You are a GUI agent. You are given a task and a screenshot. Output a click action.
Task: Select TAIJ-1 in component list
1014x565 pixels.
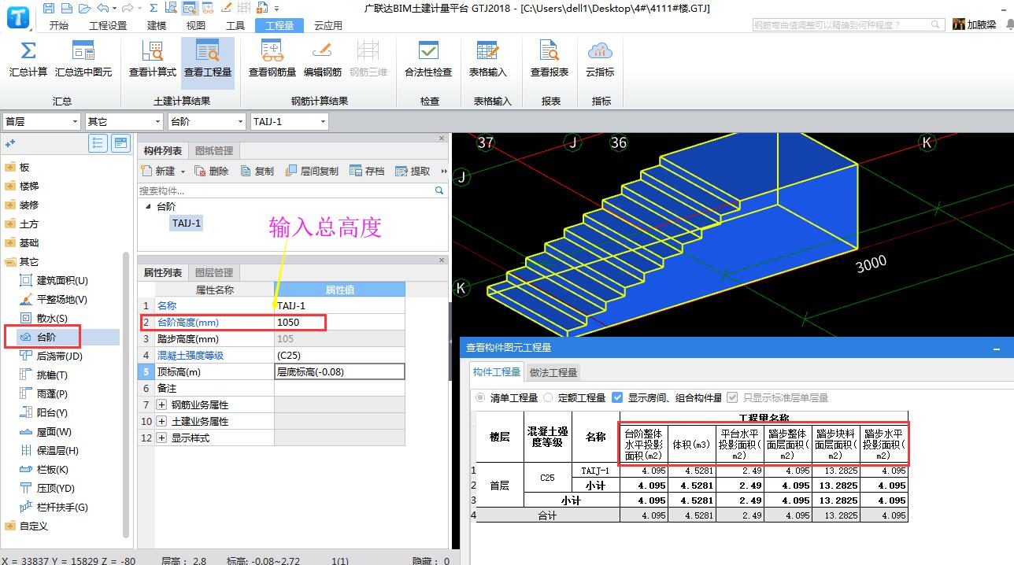tap(187, 223)
